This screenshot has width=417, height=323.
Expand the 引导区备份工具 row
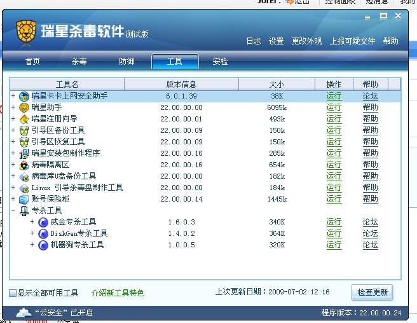13,130
